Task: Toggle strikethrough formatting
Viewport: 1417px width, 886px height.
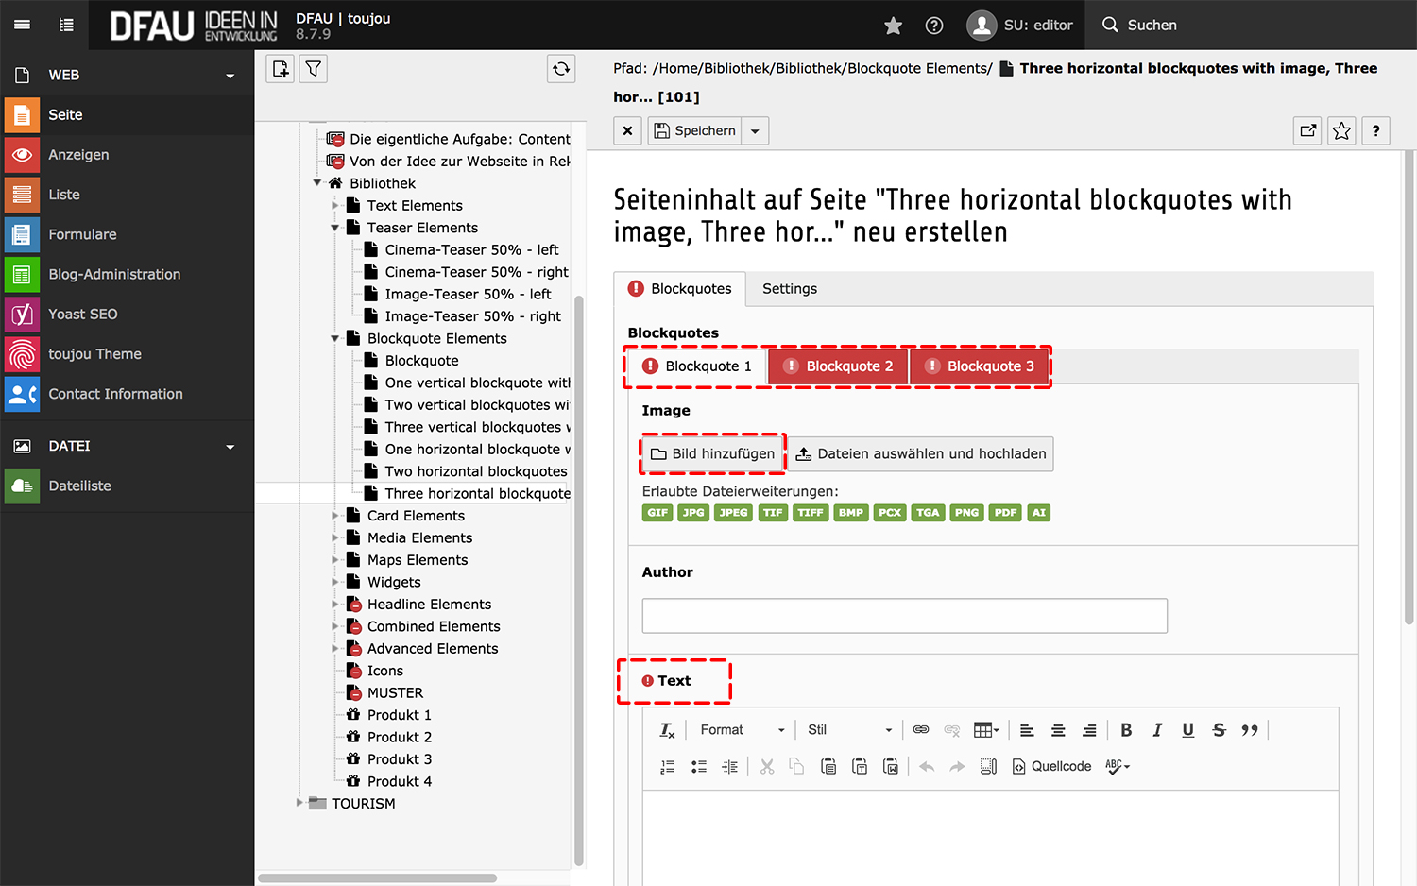Action: click(1220, 730)
